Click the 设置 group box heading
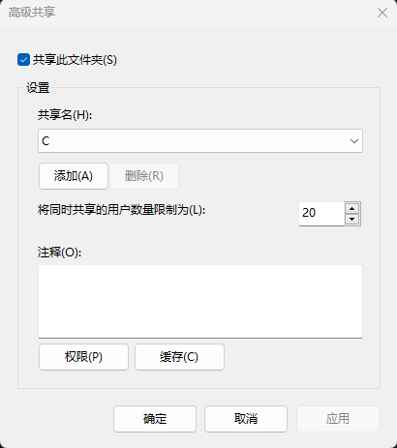 tap(38, 88)
